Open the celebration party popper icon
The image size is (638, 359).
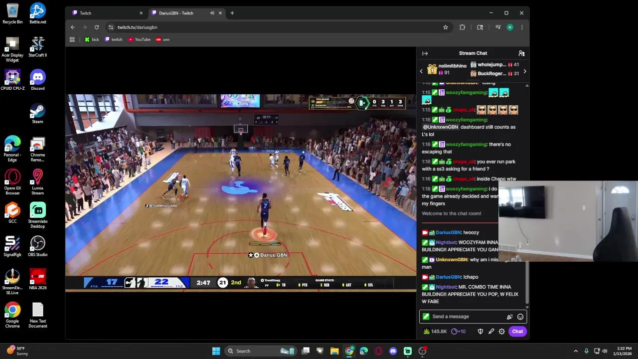(x=509, y=317)
